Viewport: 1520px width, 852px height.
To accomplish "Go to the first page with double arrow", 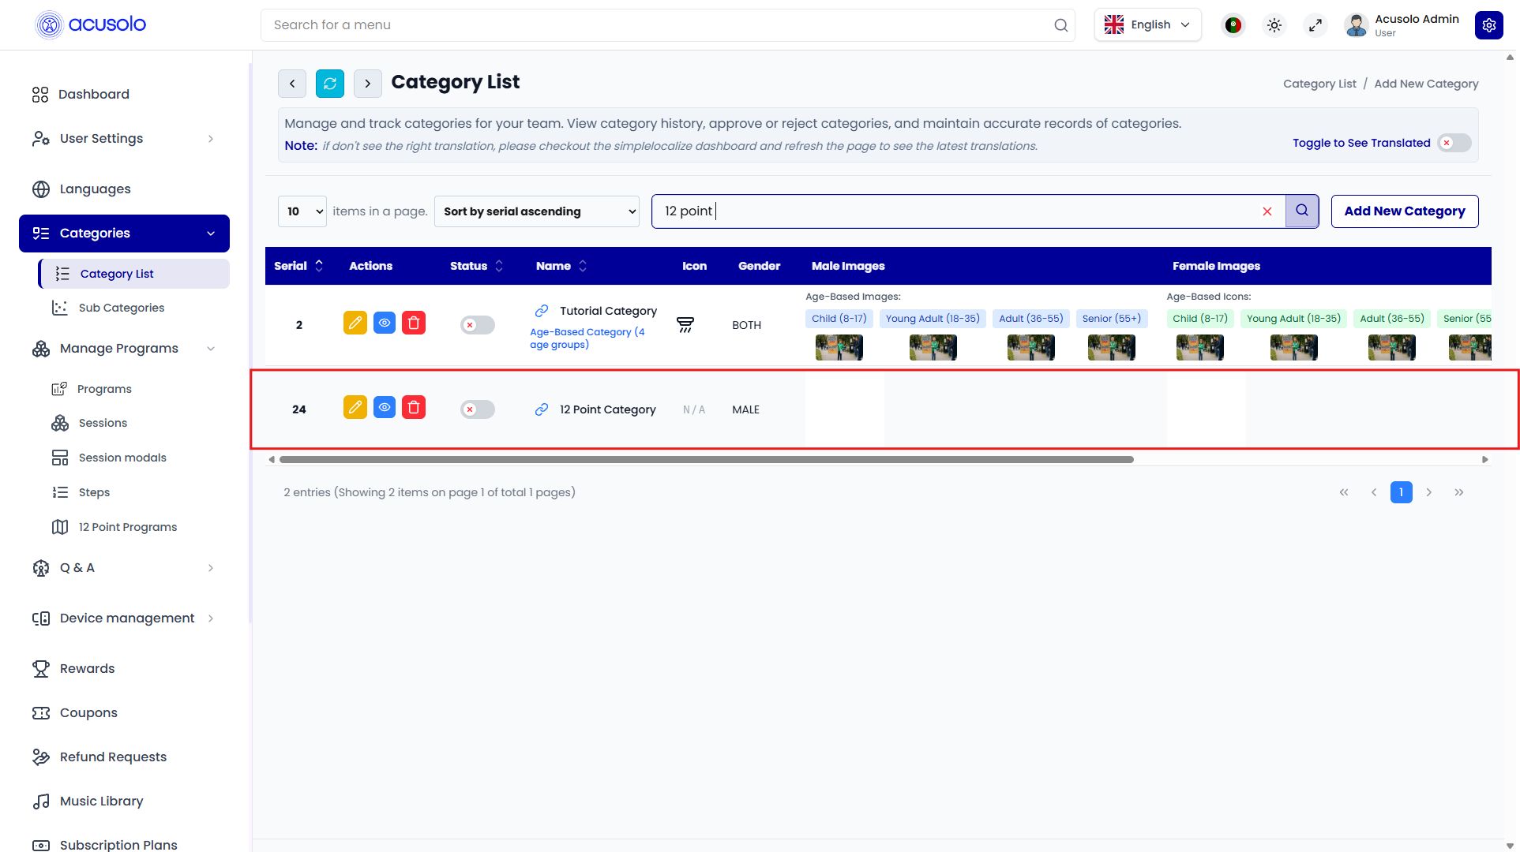I will [x=1344, y=492].
